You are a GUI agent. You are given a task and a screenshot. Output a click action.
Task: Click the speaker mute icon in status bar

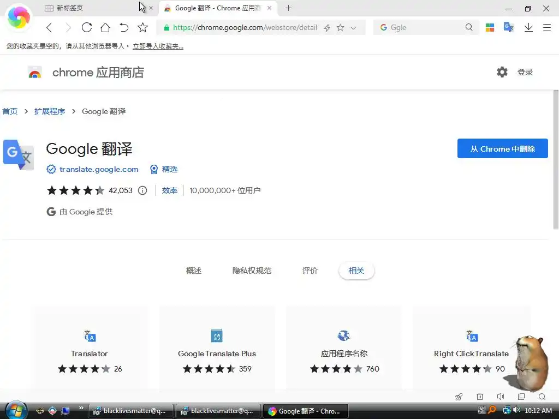(x=501, y=397)
